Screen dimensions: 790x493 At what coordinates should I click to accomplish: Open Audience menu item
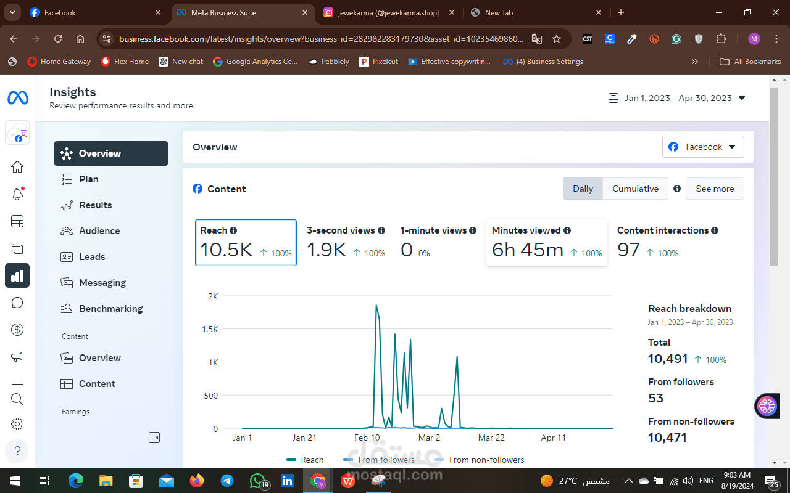(111, 231)
